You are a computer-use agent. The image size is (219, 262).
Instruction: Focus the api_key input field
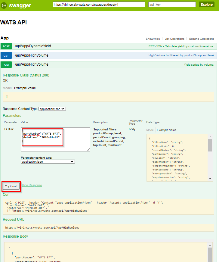(172, 5)
